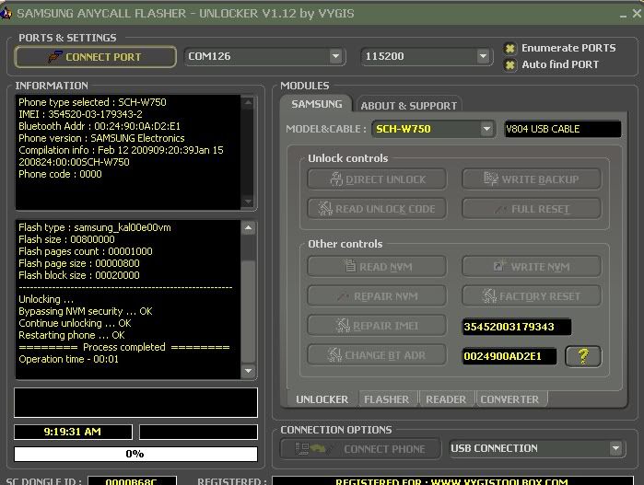
Task: Click the Bypassing NVM security ... OK line
Action: pyautogui.click(x=86, y=311)
